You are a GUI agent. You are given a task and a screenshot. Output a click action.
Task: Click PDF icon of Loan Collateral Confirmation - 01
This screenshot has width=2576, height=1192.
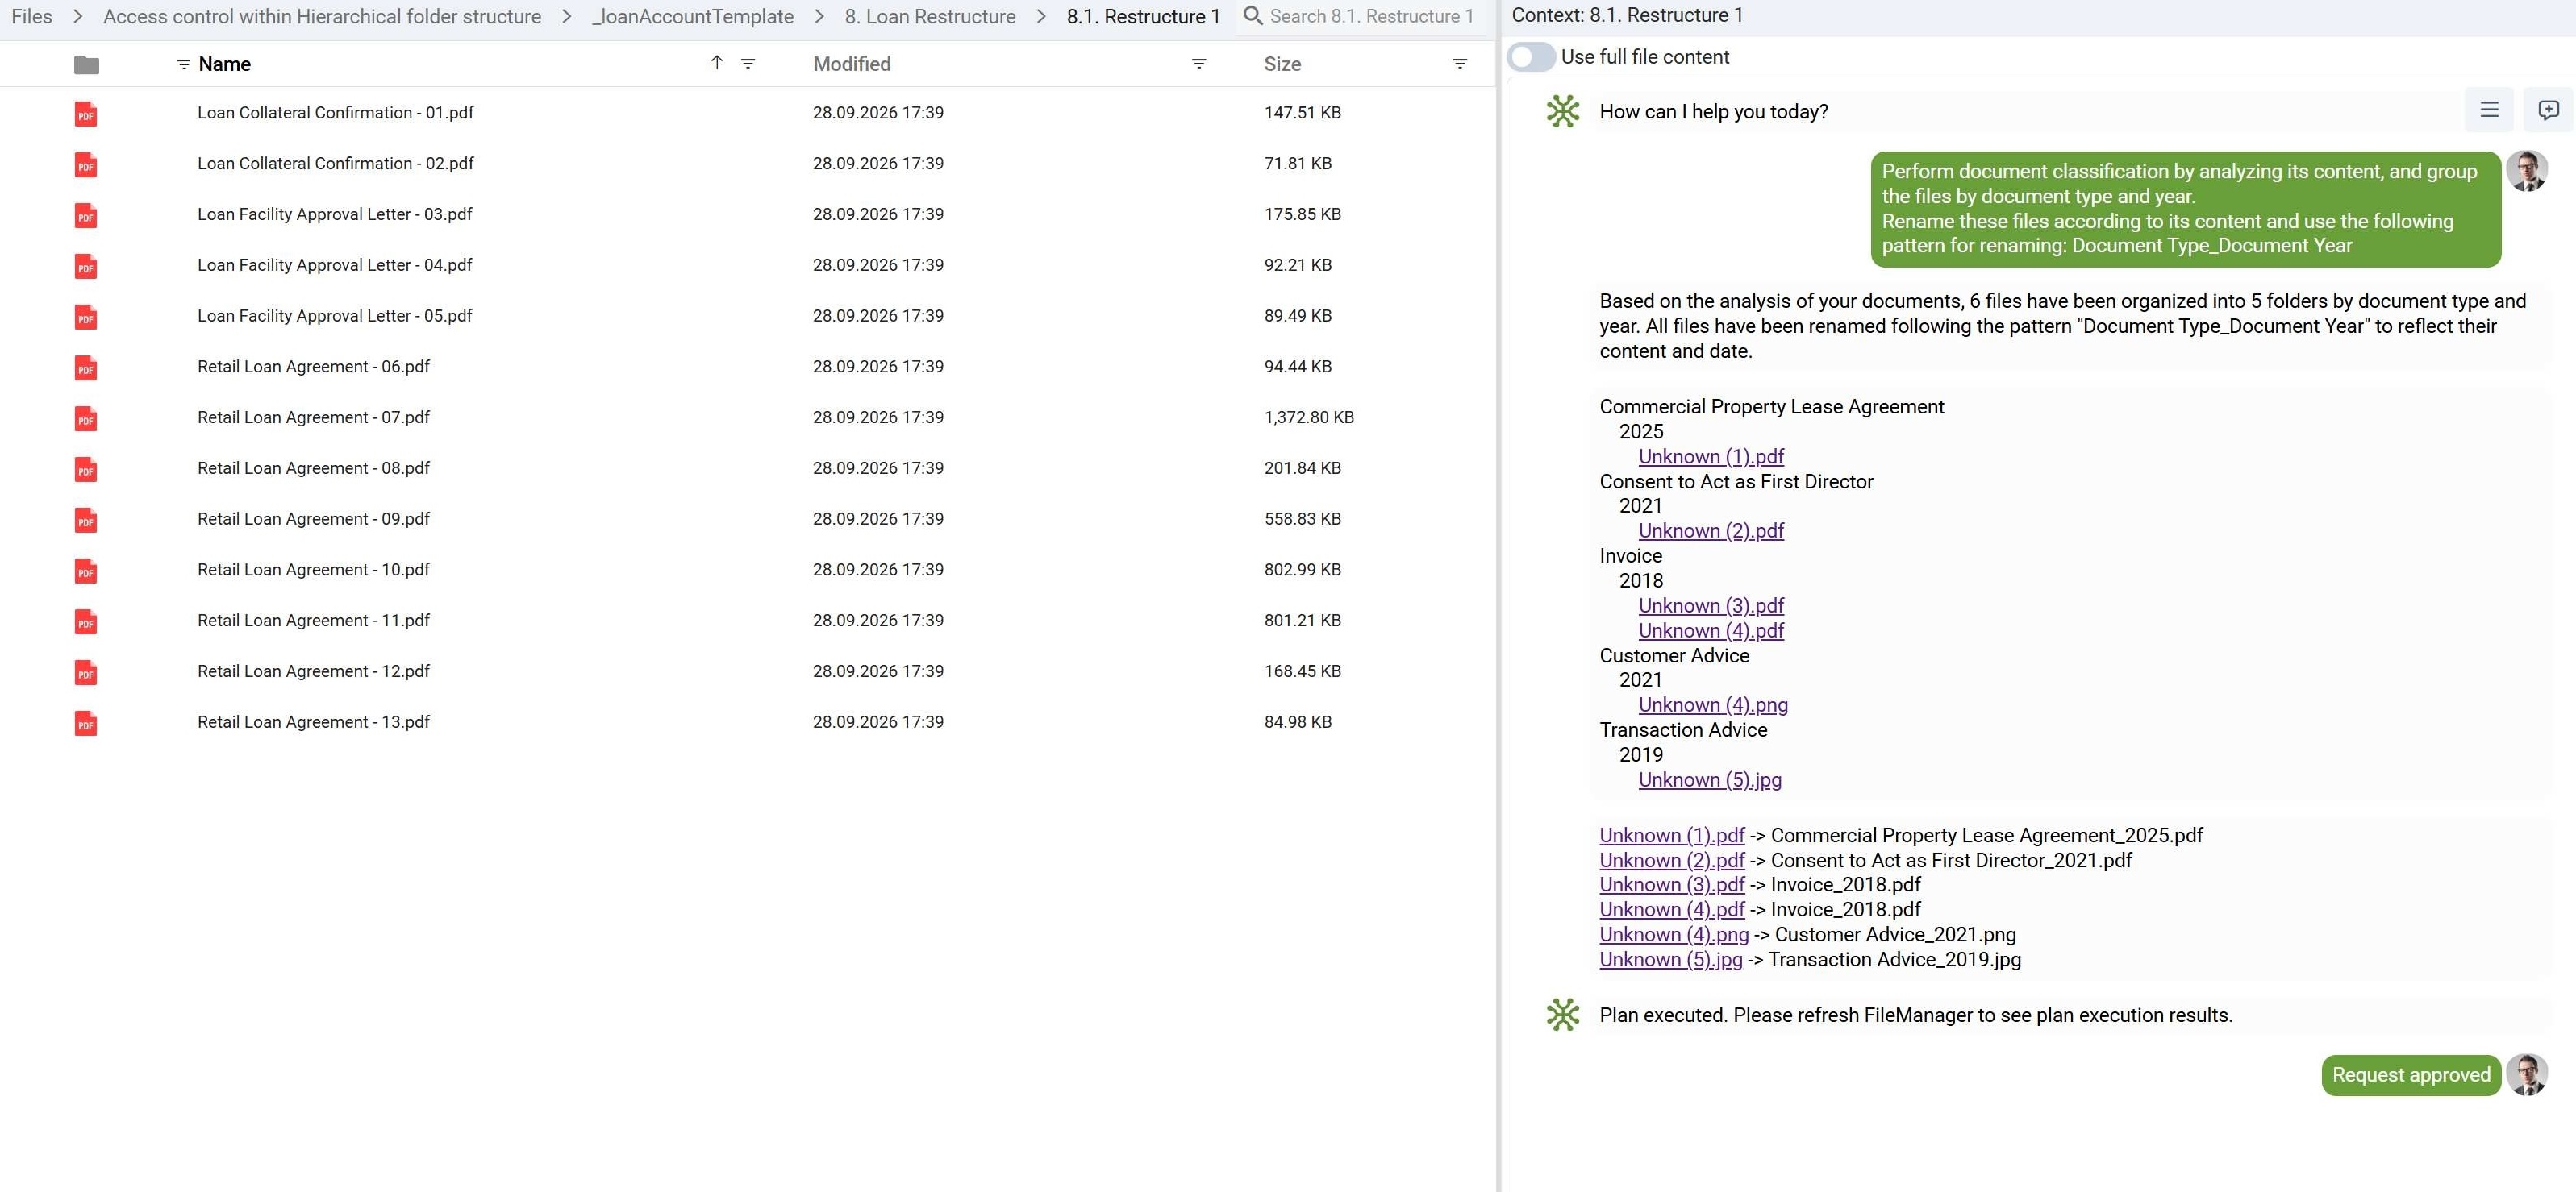(x=86, y=114)
